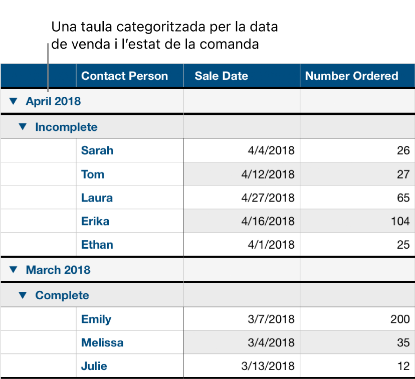Select the Ethan contact name
This screenshot has height=379, width=415.
[x=97, y=245]
